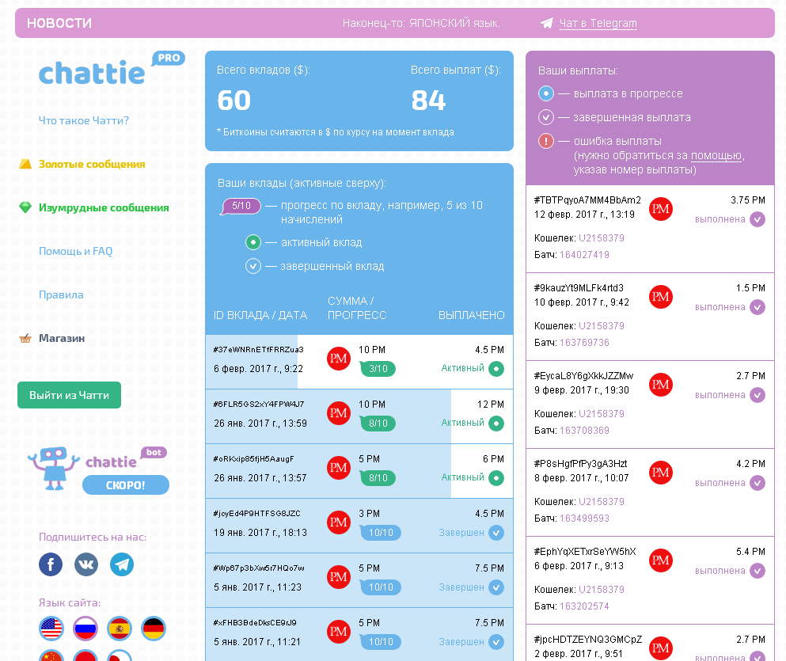Image resolution: width=786 pixels, height=661 pixels.
Task: Click completed checkmark of payout 5.4 PM
Action: [x=758, y=571]
